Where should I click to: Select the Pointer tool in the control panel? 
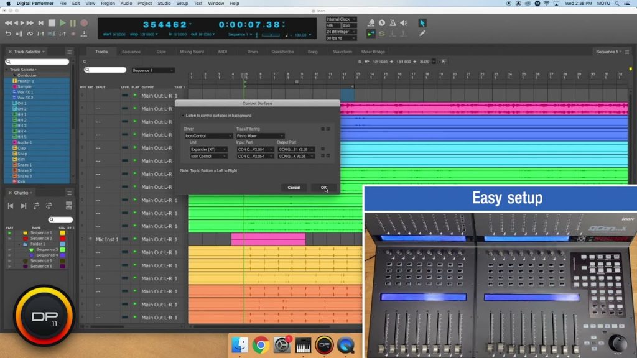coord(422,23)
